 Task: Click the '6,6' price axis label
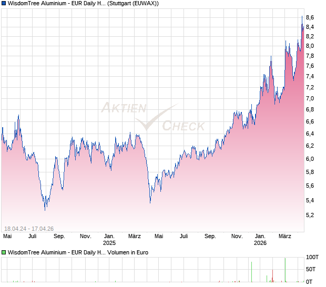click(x=310, y=121)
